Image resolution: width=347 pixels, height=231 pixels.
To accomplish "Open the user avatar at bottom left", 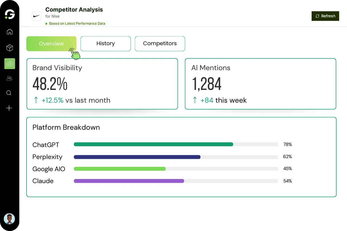I will (x=9, y=219).
